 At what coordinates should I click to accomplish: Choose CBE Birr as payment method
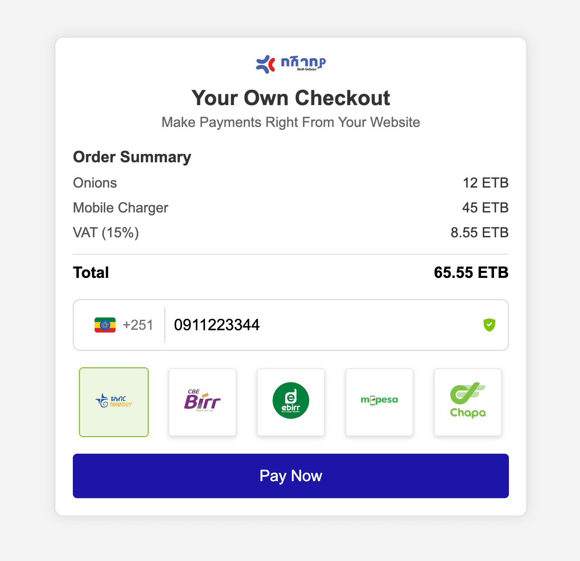click(202, 402)
